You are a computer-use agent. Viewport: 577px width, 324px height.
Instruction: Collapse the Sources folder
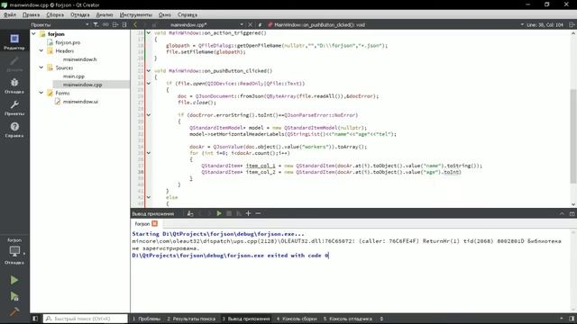pos(41,67)
